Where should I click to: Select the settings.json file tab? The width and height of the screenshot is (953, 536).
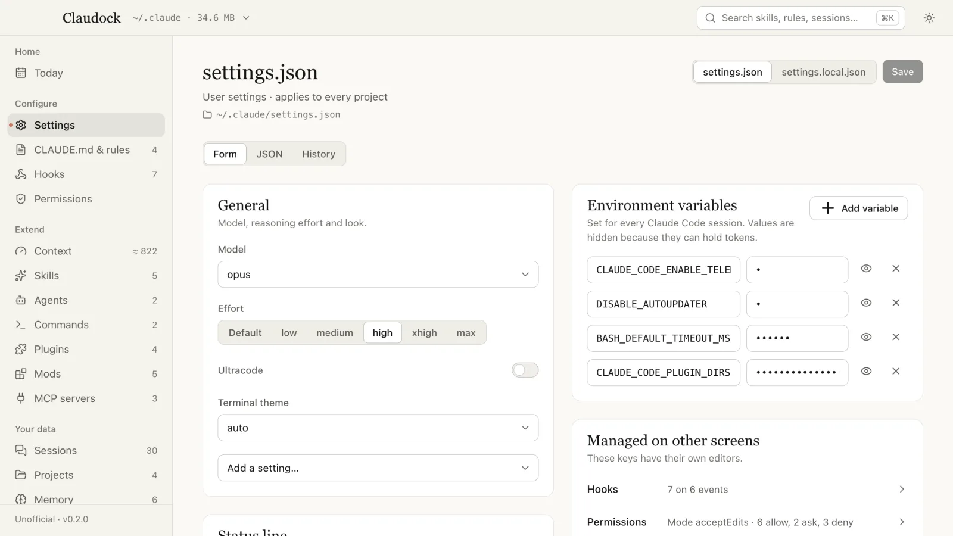[x=733, y=72]
